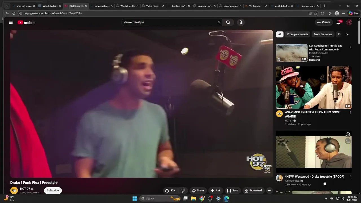The image size is (361, 203).
Task: Add the Westwood spoof to Watch later
Action: click(348, 134)
